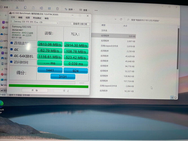This screenshot has height=141, width=188.
Task: Select the 2,230 KB application row
Action: click(114, 51)
